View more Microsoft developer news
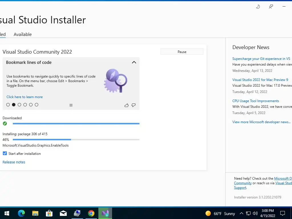This screenshot has width=292, height=219. (261, 122)
